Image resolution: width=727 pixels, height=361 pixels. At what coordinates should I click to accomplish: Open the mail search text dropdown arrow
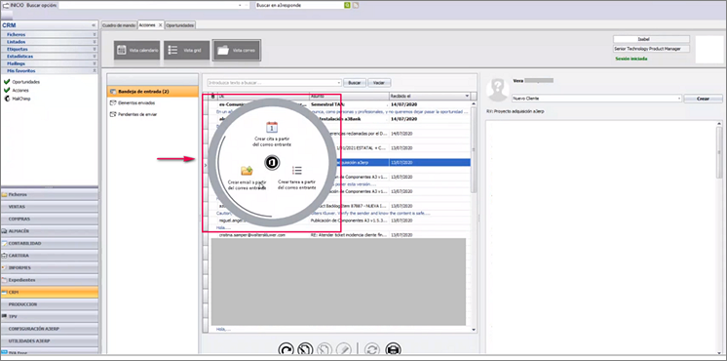click(x=339, y=83)
